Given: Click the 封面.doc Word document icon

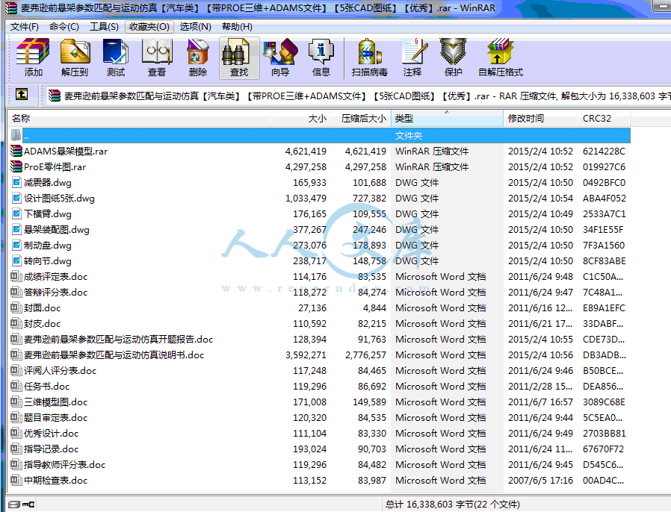Looking at the screenshot, I should point(16,307).
